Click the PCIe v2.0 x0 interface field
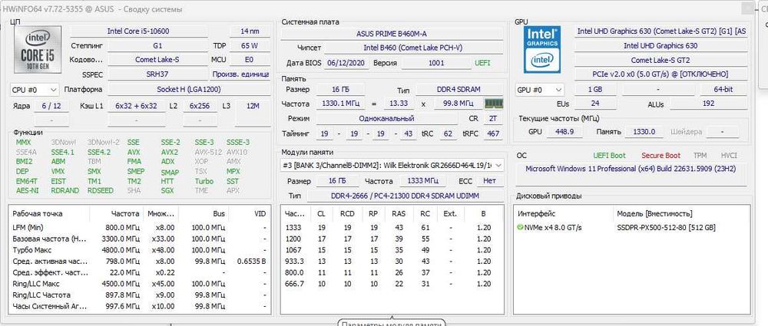 click(x=660, y=74)
